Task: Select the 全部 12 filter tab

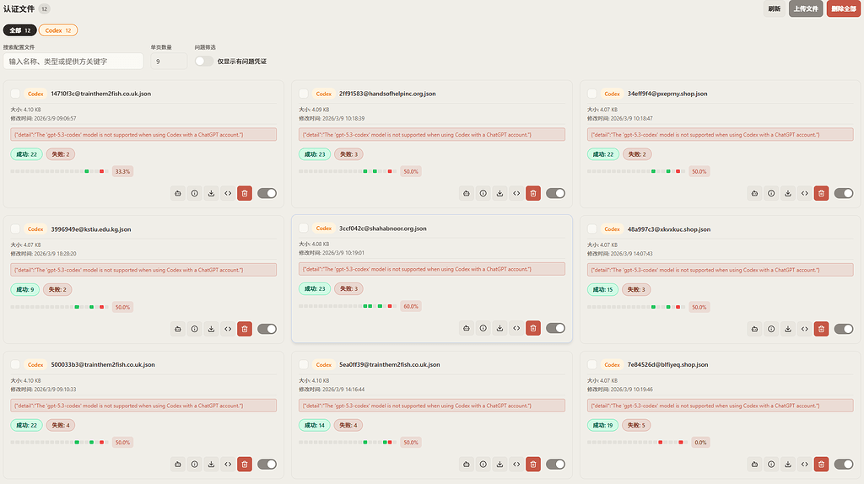Action: point(20,30)
